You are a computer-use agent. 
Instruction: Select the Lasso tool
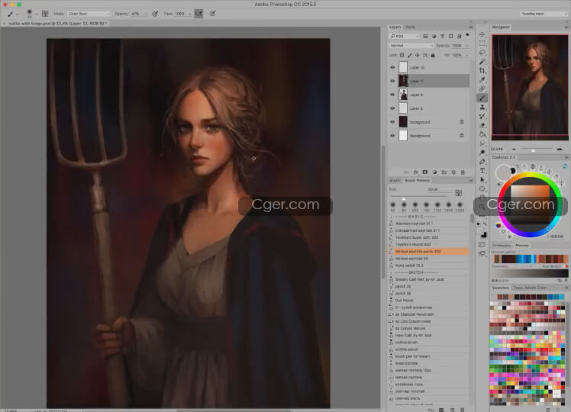pyautogui.click(x=482, y=53)
